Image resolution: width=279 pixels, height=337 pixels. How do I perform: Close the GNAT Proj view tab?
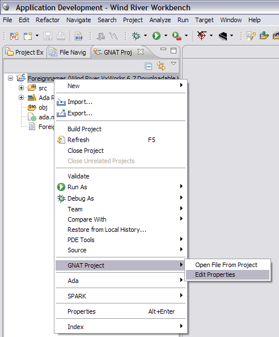(x=141, y=52)
